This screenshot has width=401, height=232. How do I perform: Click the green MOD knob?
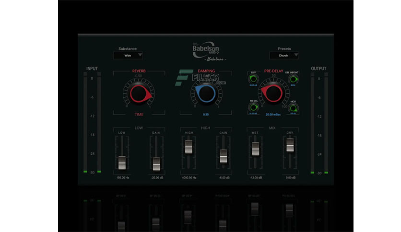293,108
